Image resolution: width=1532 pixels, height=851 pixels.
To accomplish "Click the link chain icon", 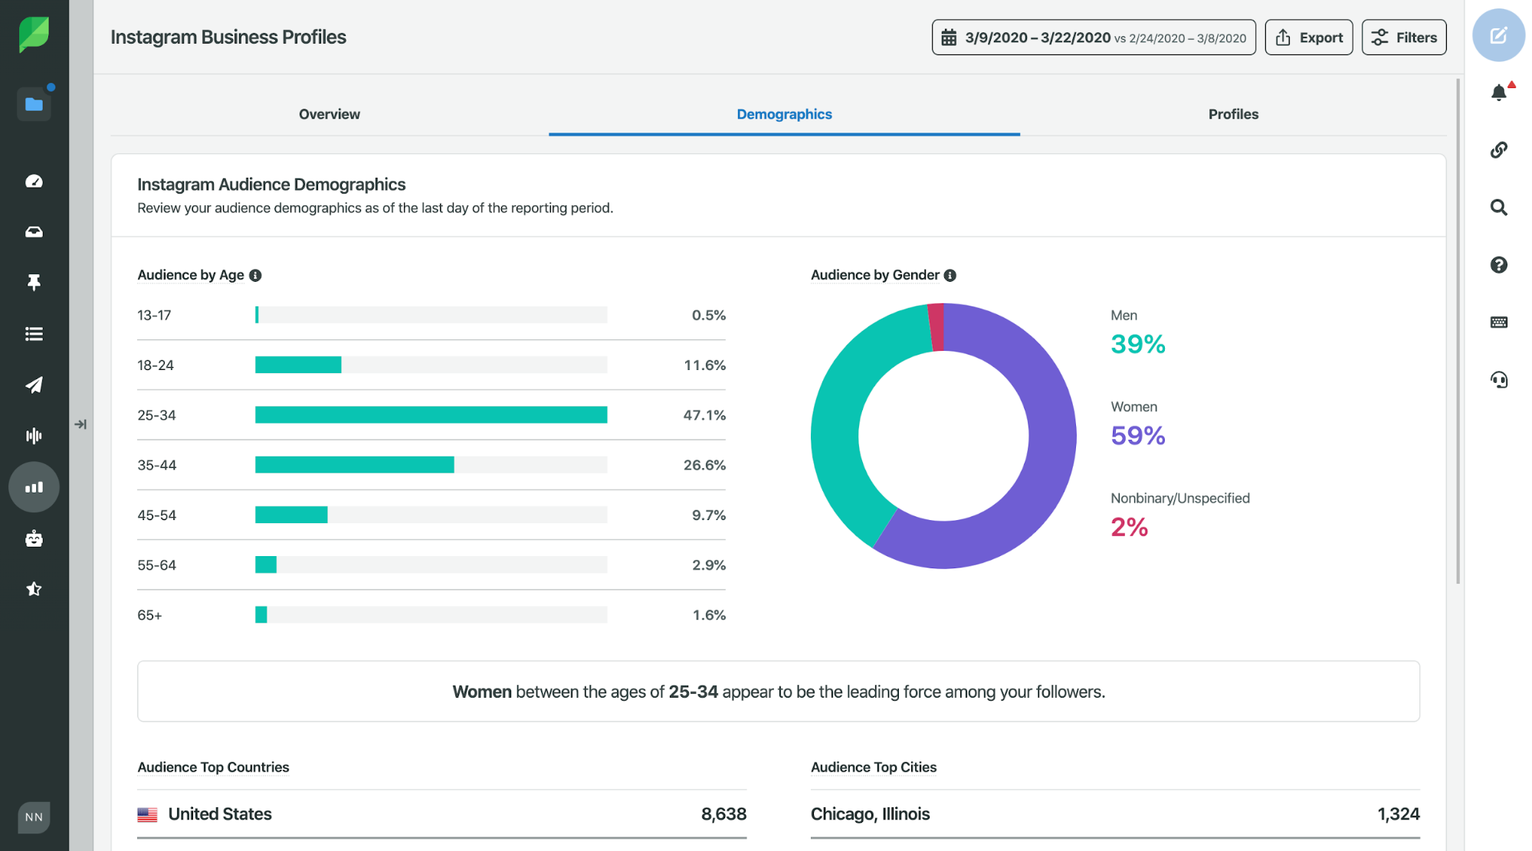I will (x=1499, y=150).
